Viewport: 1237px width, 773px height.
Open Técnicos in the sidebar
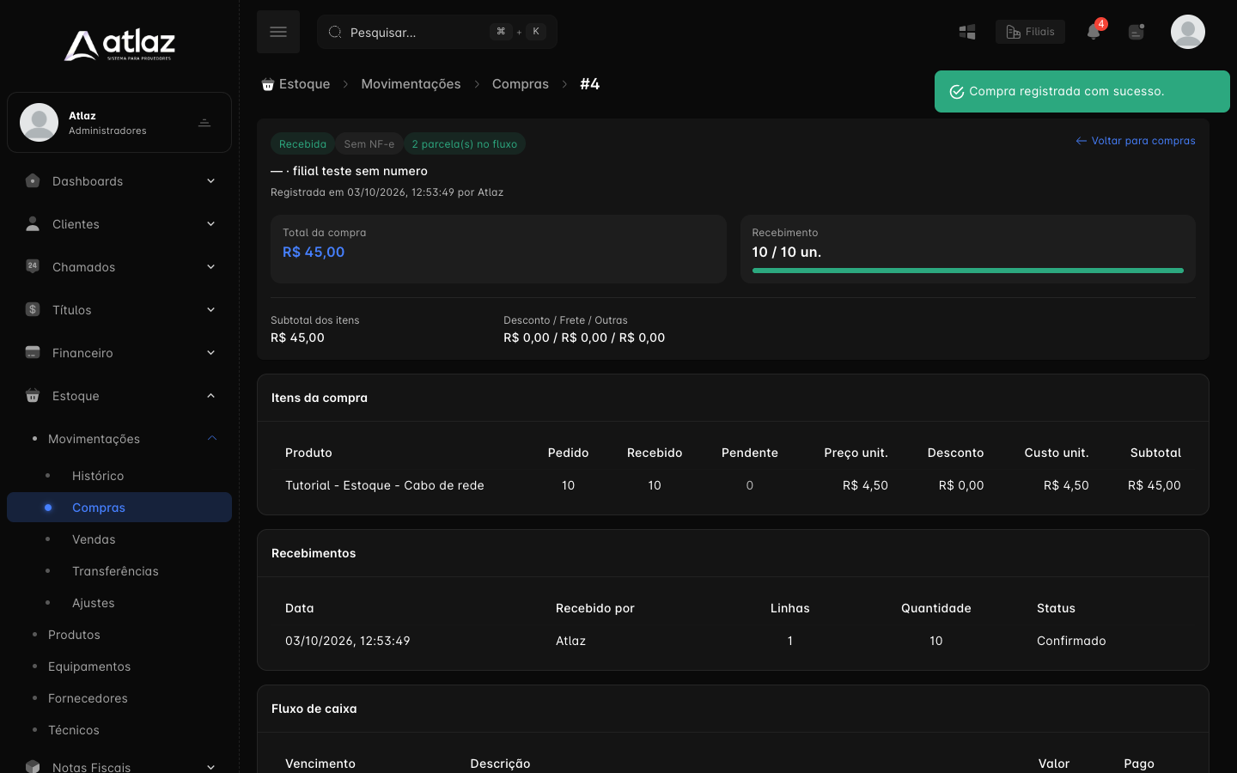(74, 730)
